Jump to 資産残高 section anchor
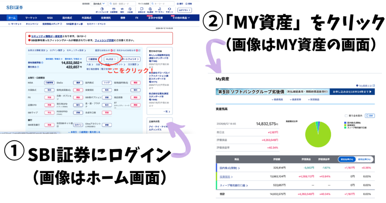 277,100
